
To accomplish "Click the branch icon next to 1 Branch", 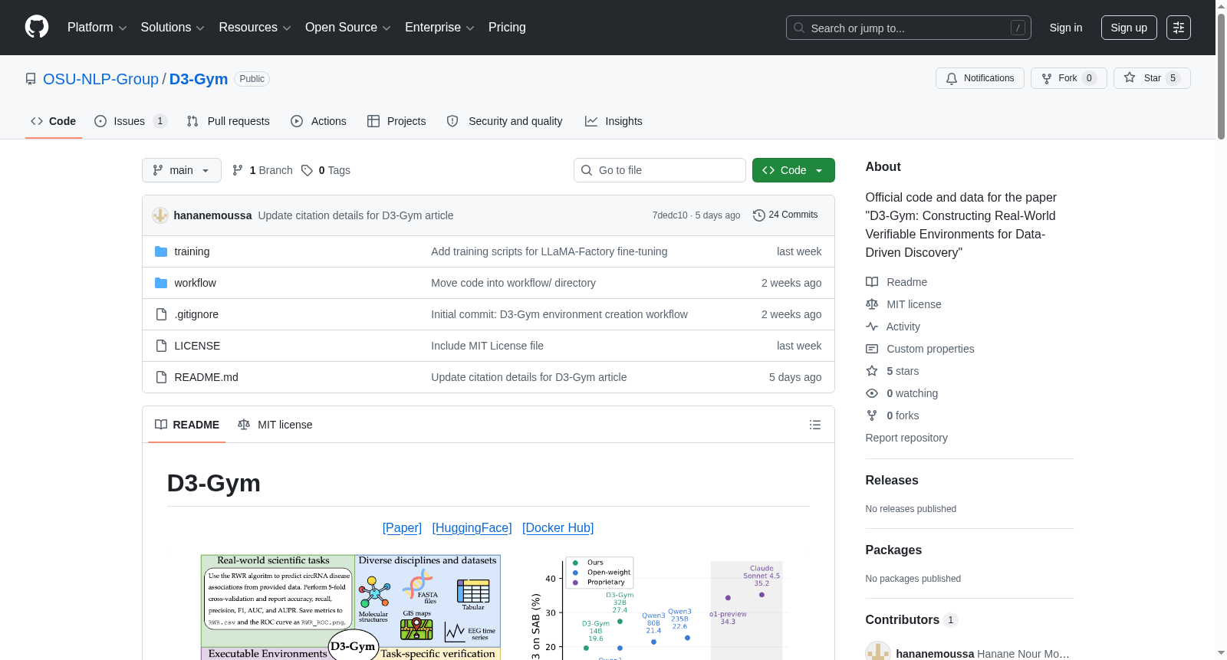I will click(238, 170).
